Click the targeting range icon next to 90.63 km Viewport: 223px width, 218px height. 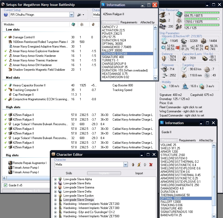point(184,69)
